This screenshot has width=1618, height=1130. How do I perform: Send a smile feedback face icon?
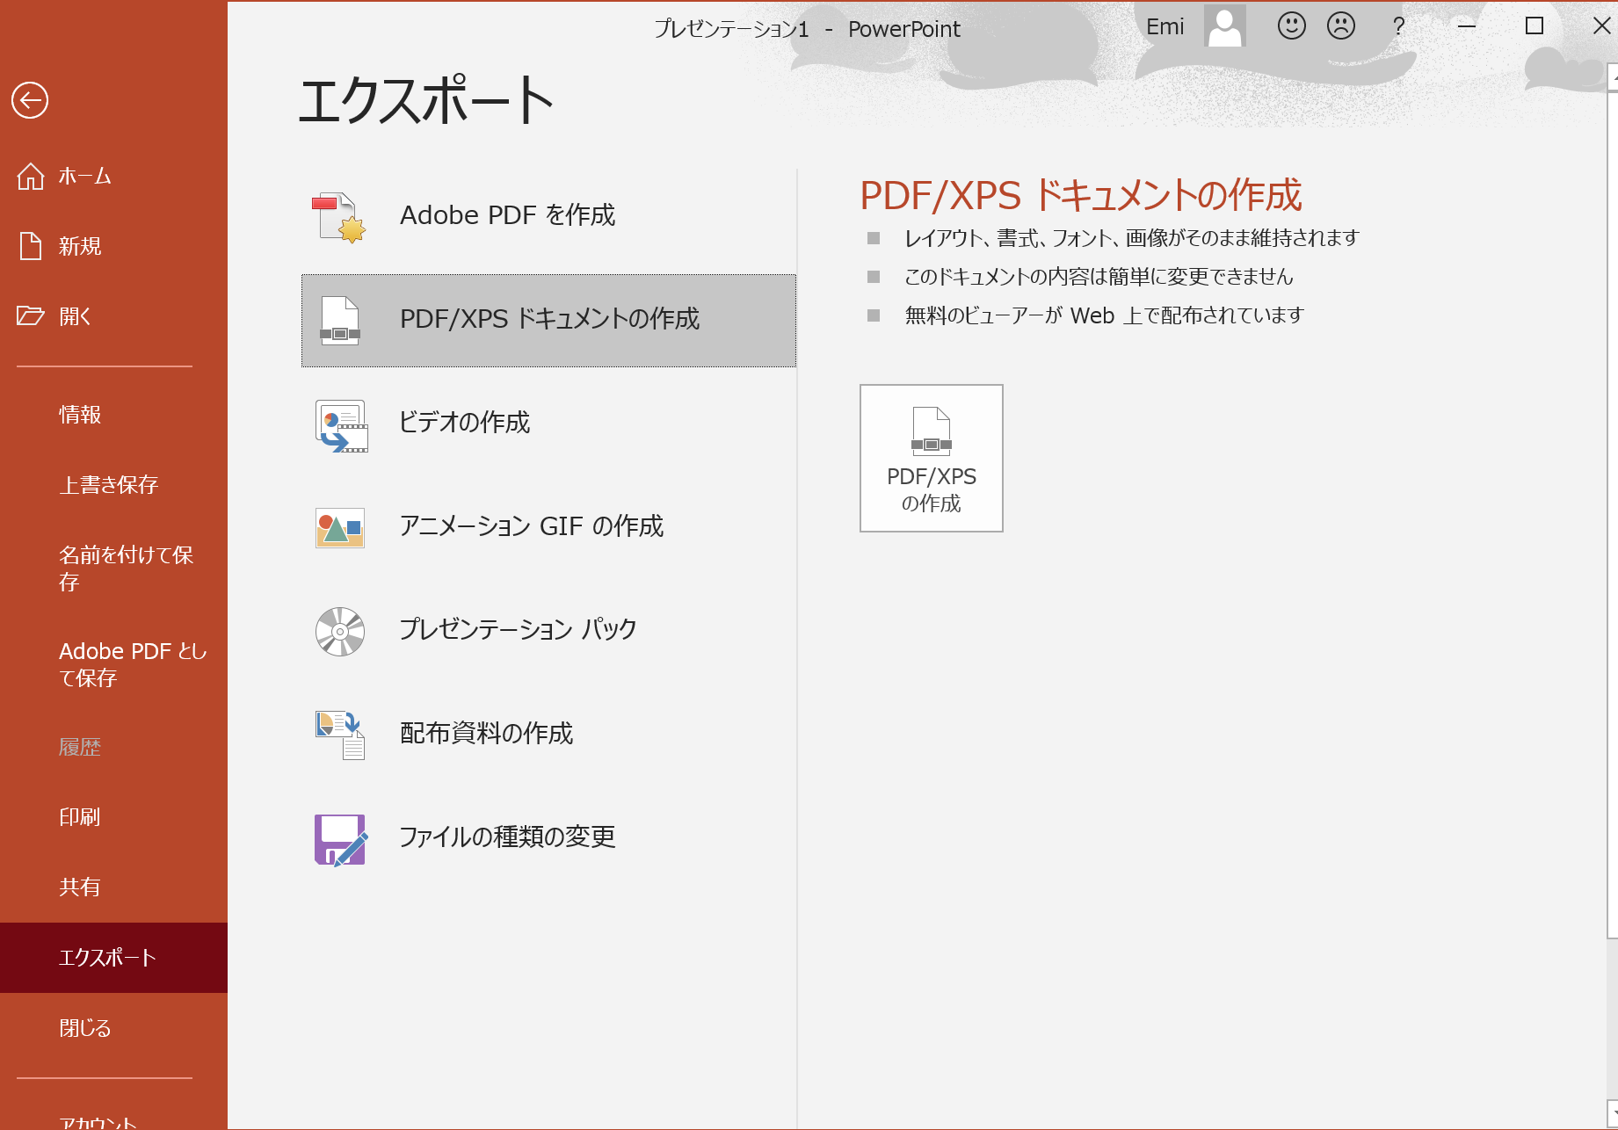click(1291, 26)
